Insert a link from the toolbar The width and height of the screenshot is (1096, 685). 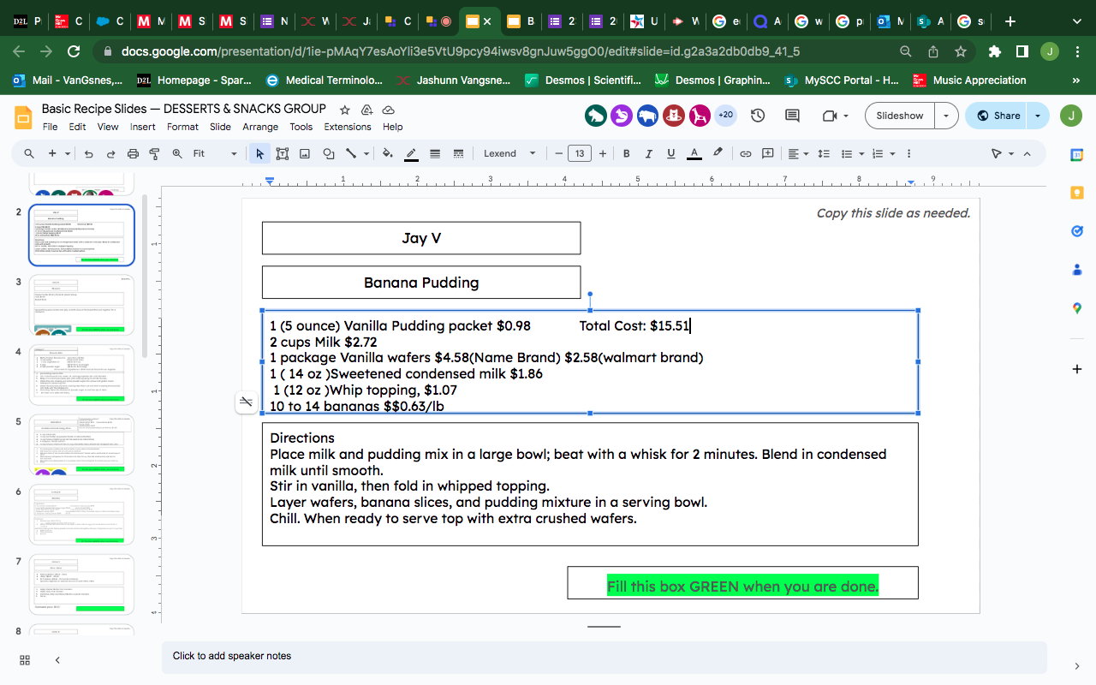click(x=745, y=153)
